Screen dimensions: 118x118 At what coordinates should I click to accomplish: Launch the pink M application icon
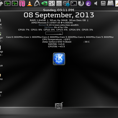coord(22,4)
